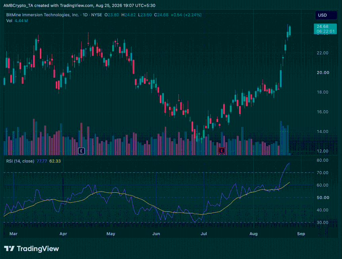
Task: Click the 12.00 price axis label
Action: [323, 151]
